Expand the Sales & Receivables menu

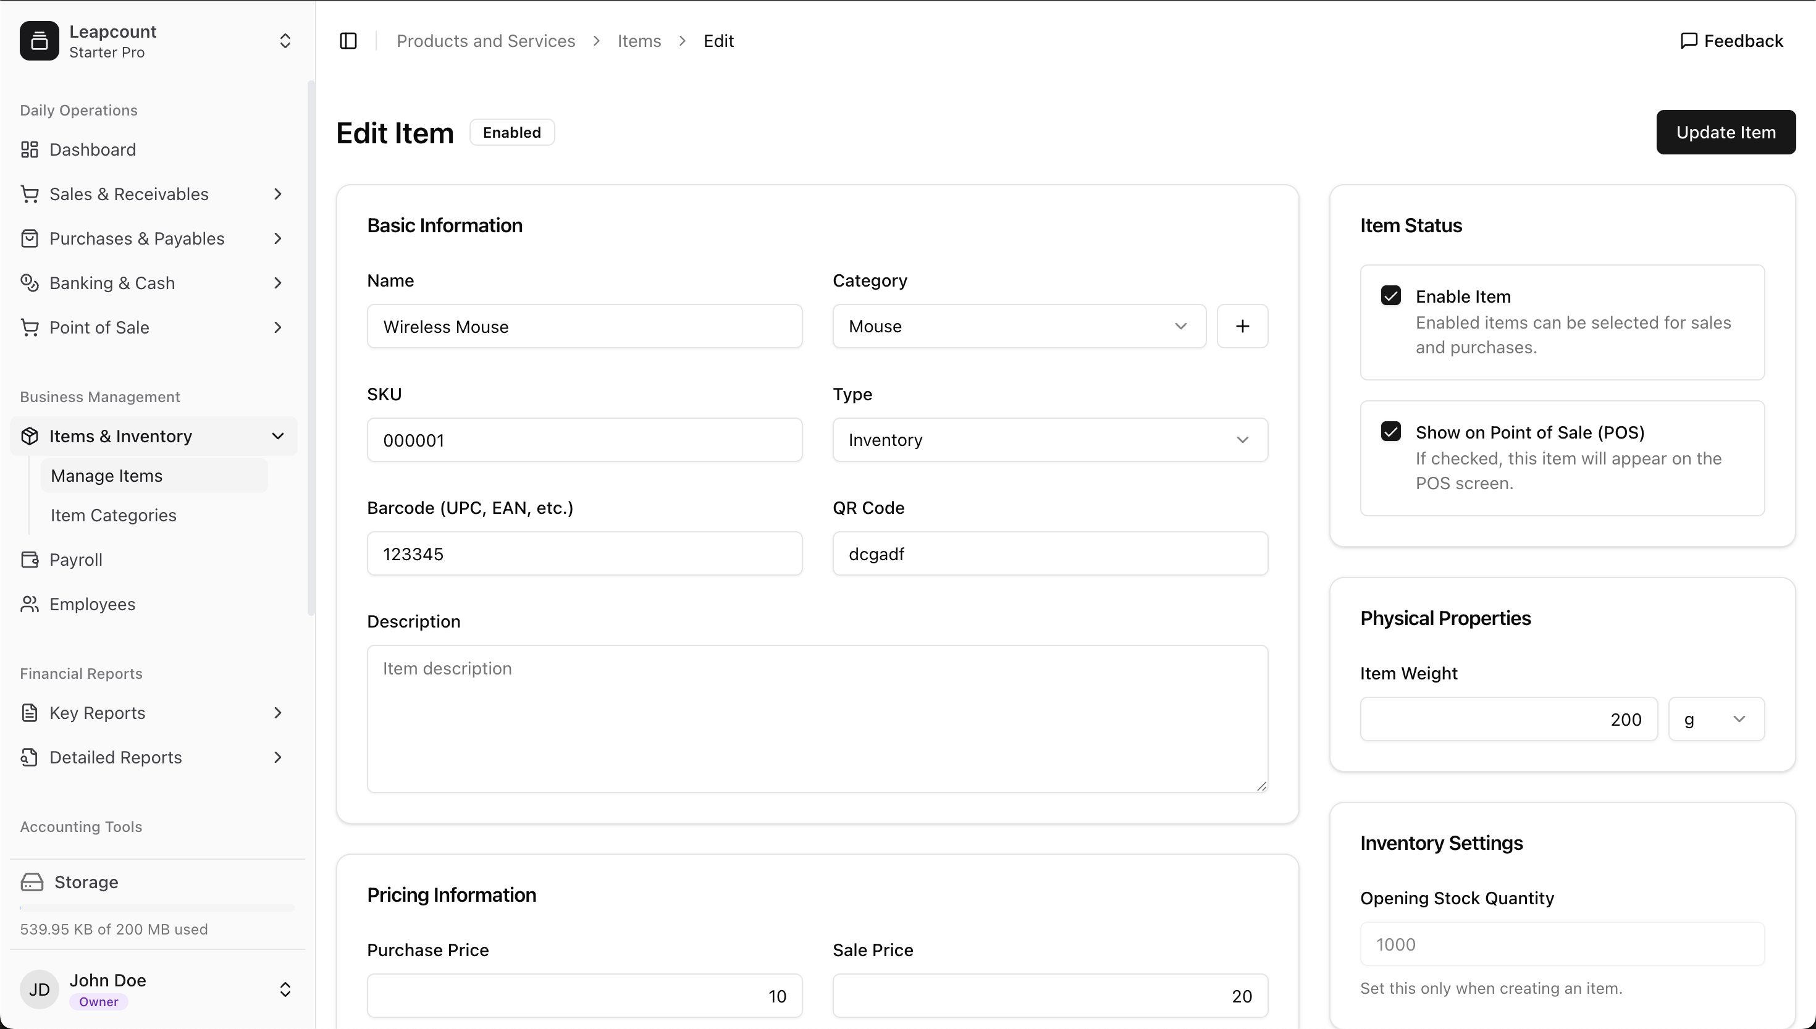click(x=278, y=195)
